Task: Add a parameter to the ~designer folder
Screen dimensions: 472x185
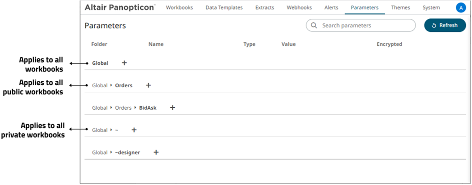Action: (156, 152)
